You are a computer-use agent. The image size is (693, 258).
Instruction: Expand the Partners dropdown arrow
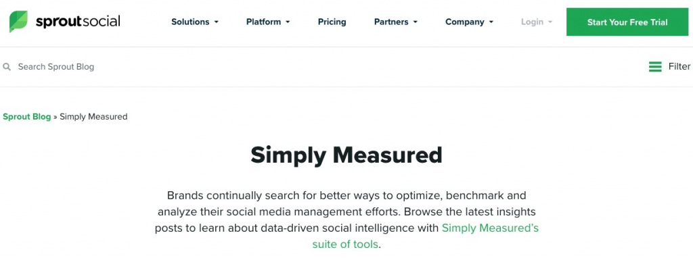coord(415,22)
